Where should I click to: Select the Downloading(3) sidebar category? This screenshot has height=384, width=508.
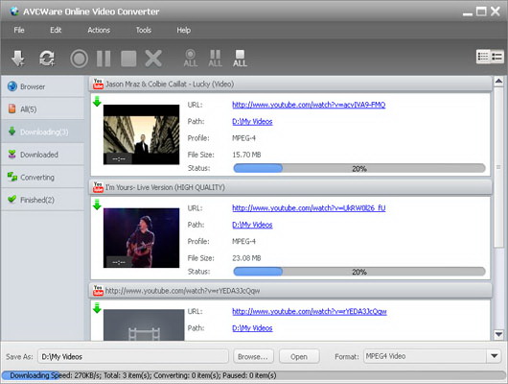point(42,132)
